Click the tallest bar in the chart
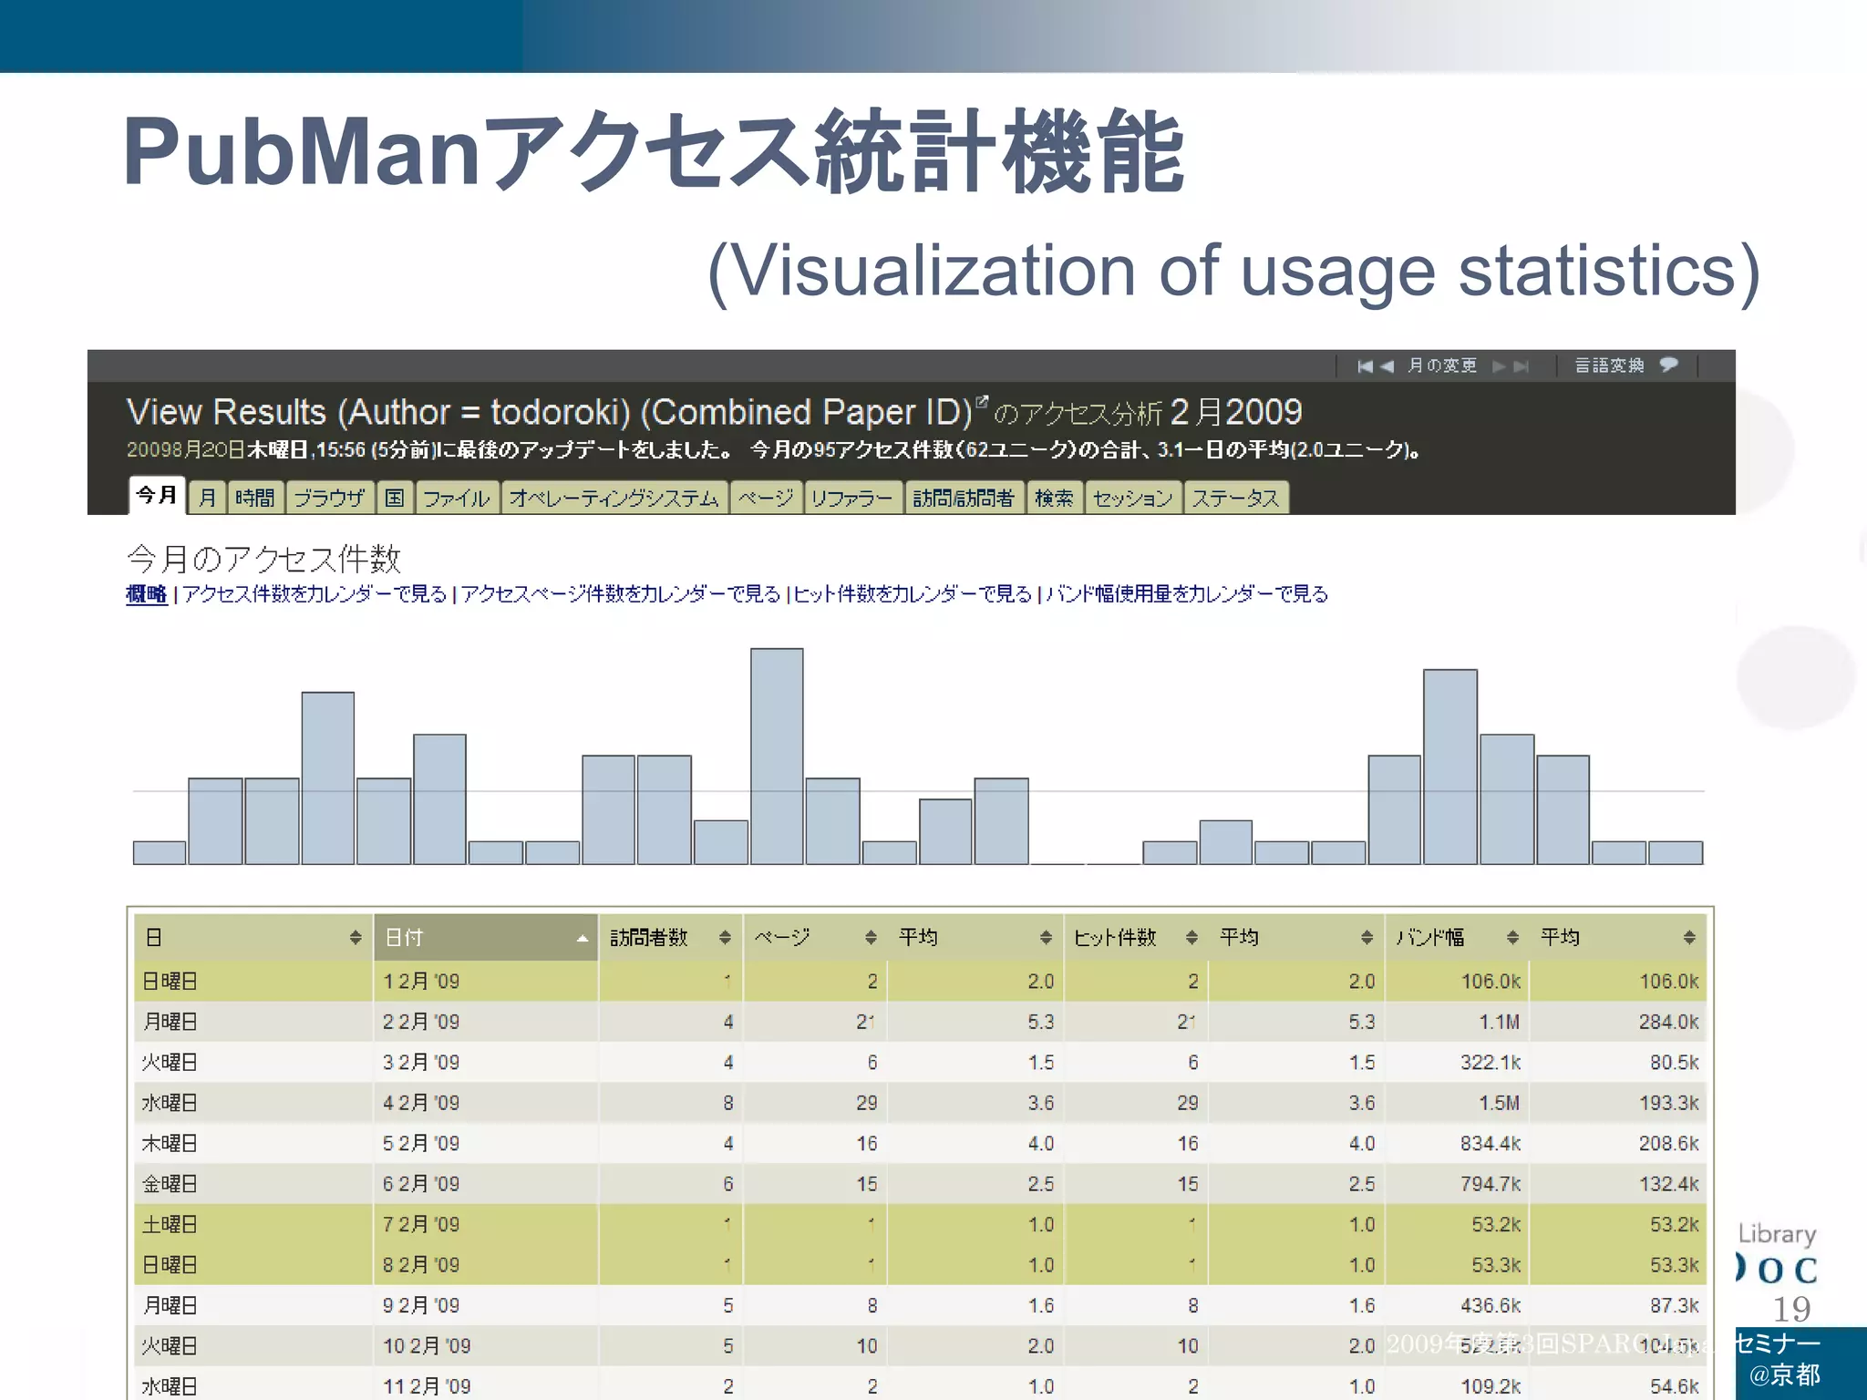This screenshot has width=1867, height=1400. (777, 757)
